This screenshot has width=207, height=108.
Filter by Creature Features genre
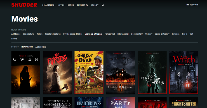pyautogui.click(x=53, y=34)
